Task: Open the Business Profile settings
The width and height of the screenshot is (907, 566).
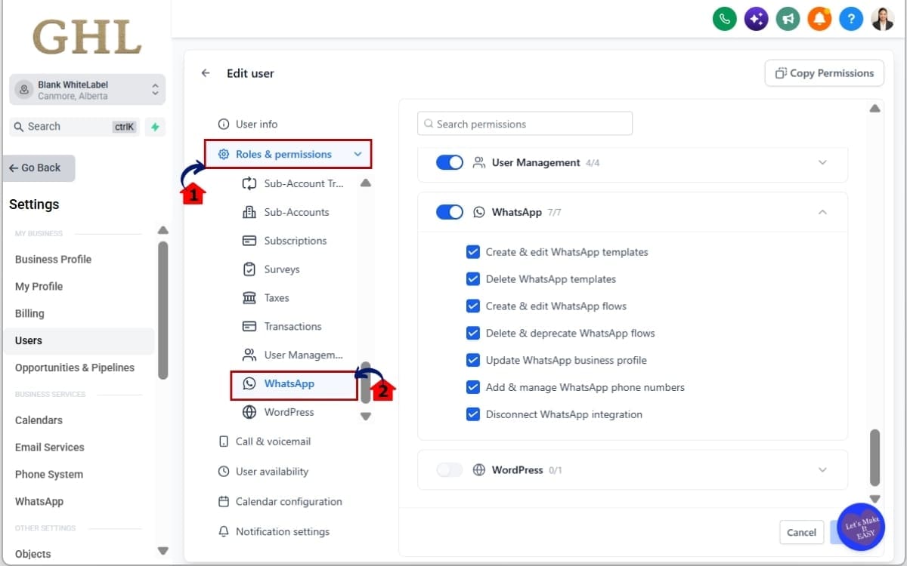Action: click(x=53, y=259)
